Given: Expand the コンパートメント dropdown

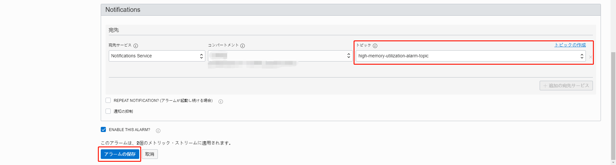Looking at the screenshot, I should pos(280,56).
